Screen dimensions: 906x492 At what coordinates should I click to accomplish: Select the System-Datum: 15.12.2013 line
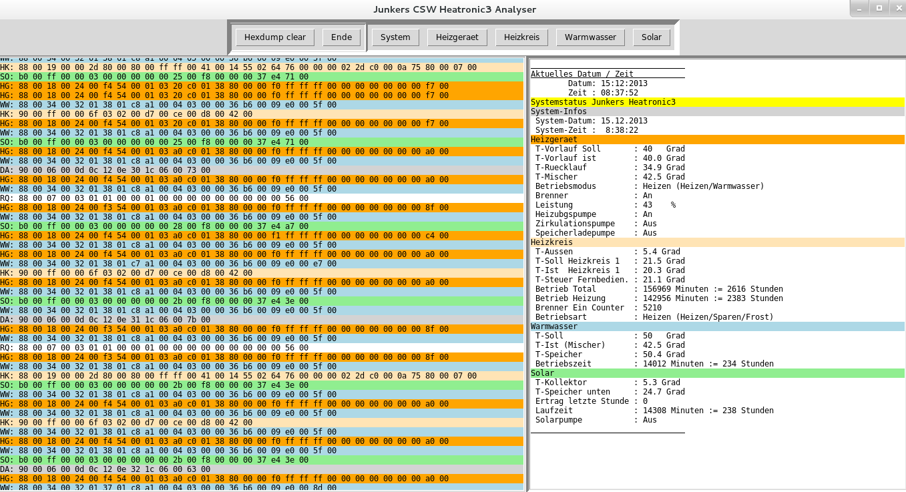592,121
